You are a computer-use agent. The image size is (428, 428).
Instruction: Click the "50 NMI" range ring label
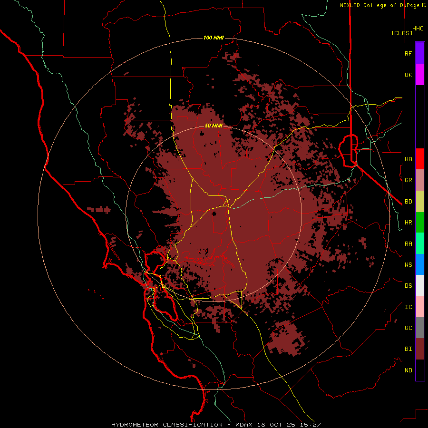point(214,126)
